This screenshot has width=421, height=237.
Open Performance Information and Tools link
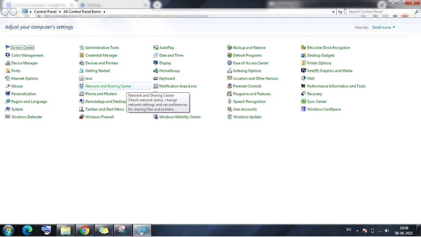(336, 86)
